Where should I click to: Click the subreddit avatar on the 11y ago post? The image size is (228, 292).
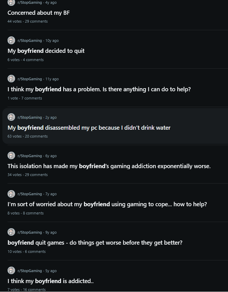[11, 79]
